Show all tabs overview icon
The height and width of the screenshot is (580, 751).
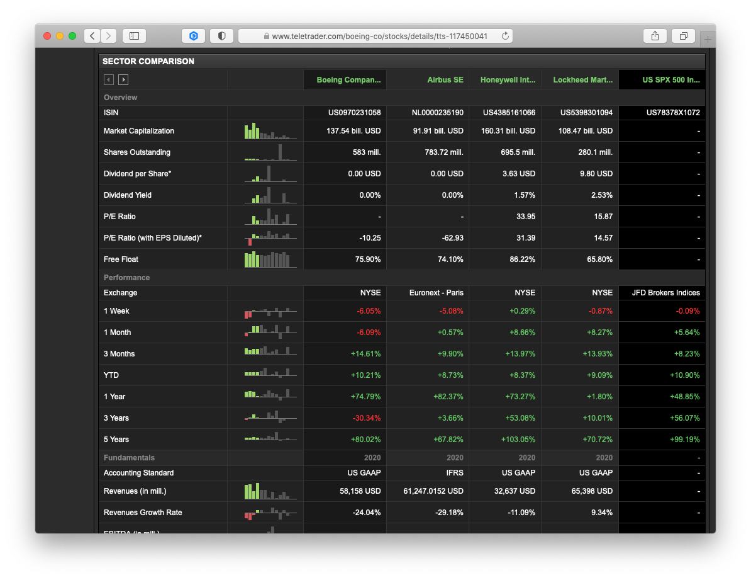(x=684, y=36)
